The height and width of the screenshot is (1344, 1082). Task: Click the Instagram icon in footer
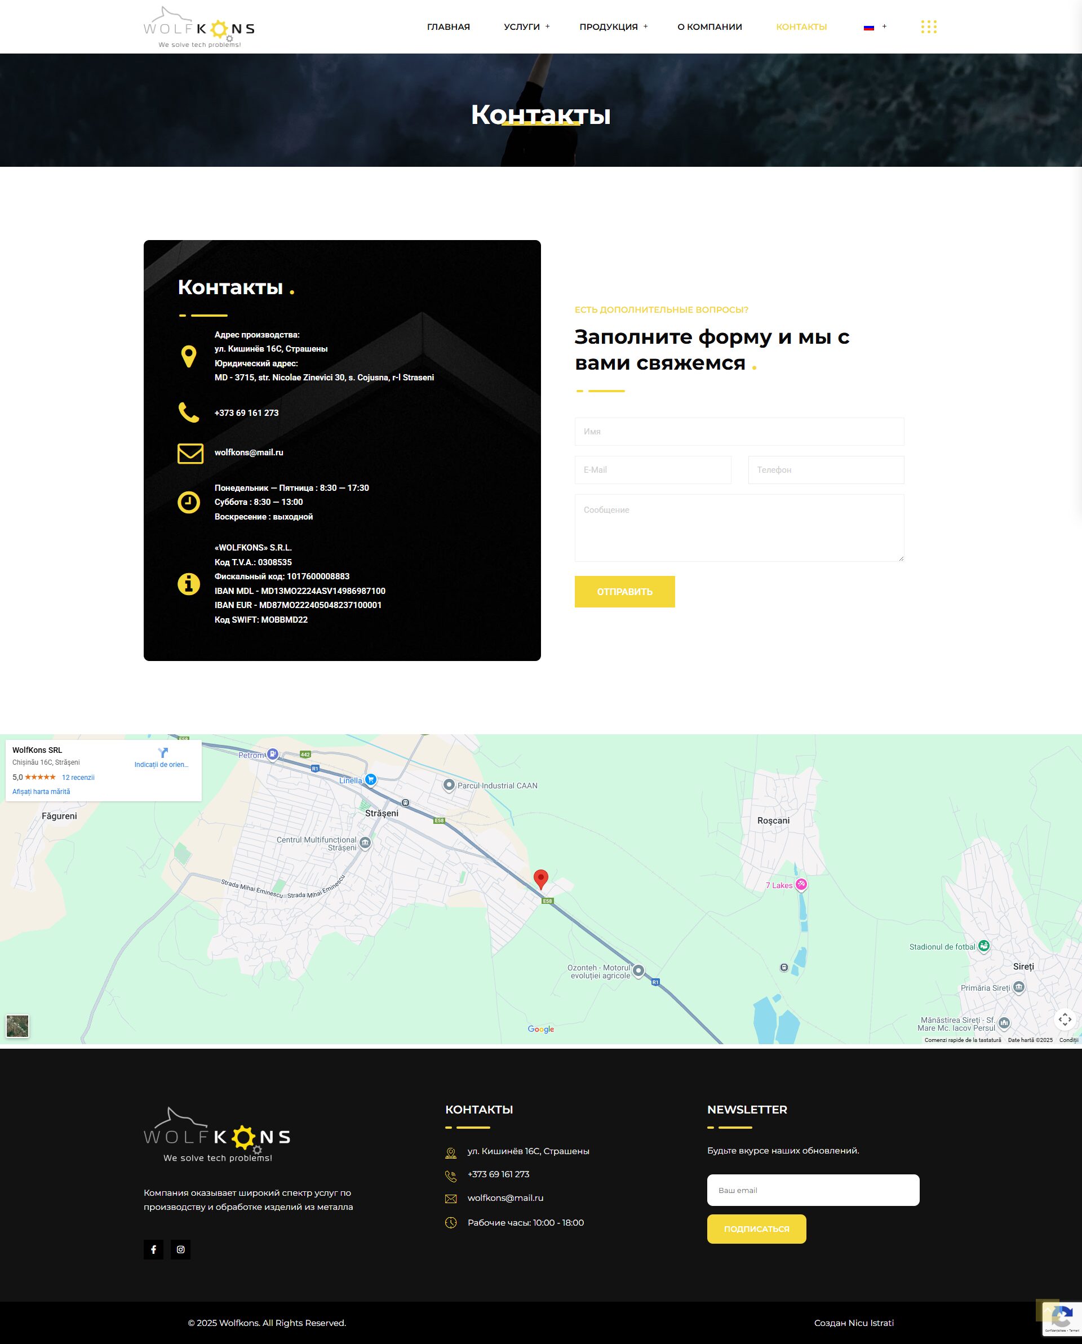pyautogui.click(x=181, y=1249)
